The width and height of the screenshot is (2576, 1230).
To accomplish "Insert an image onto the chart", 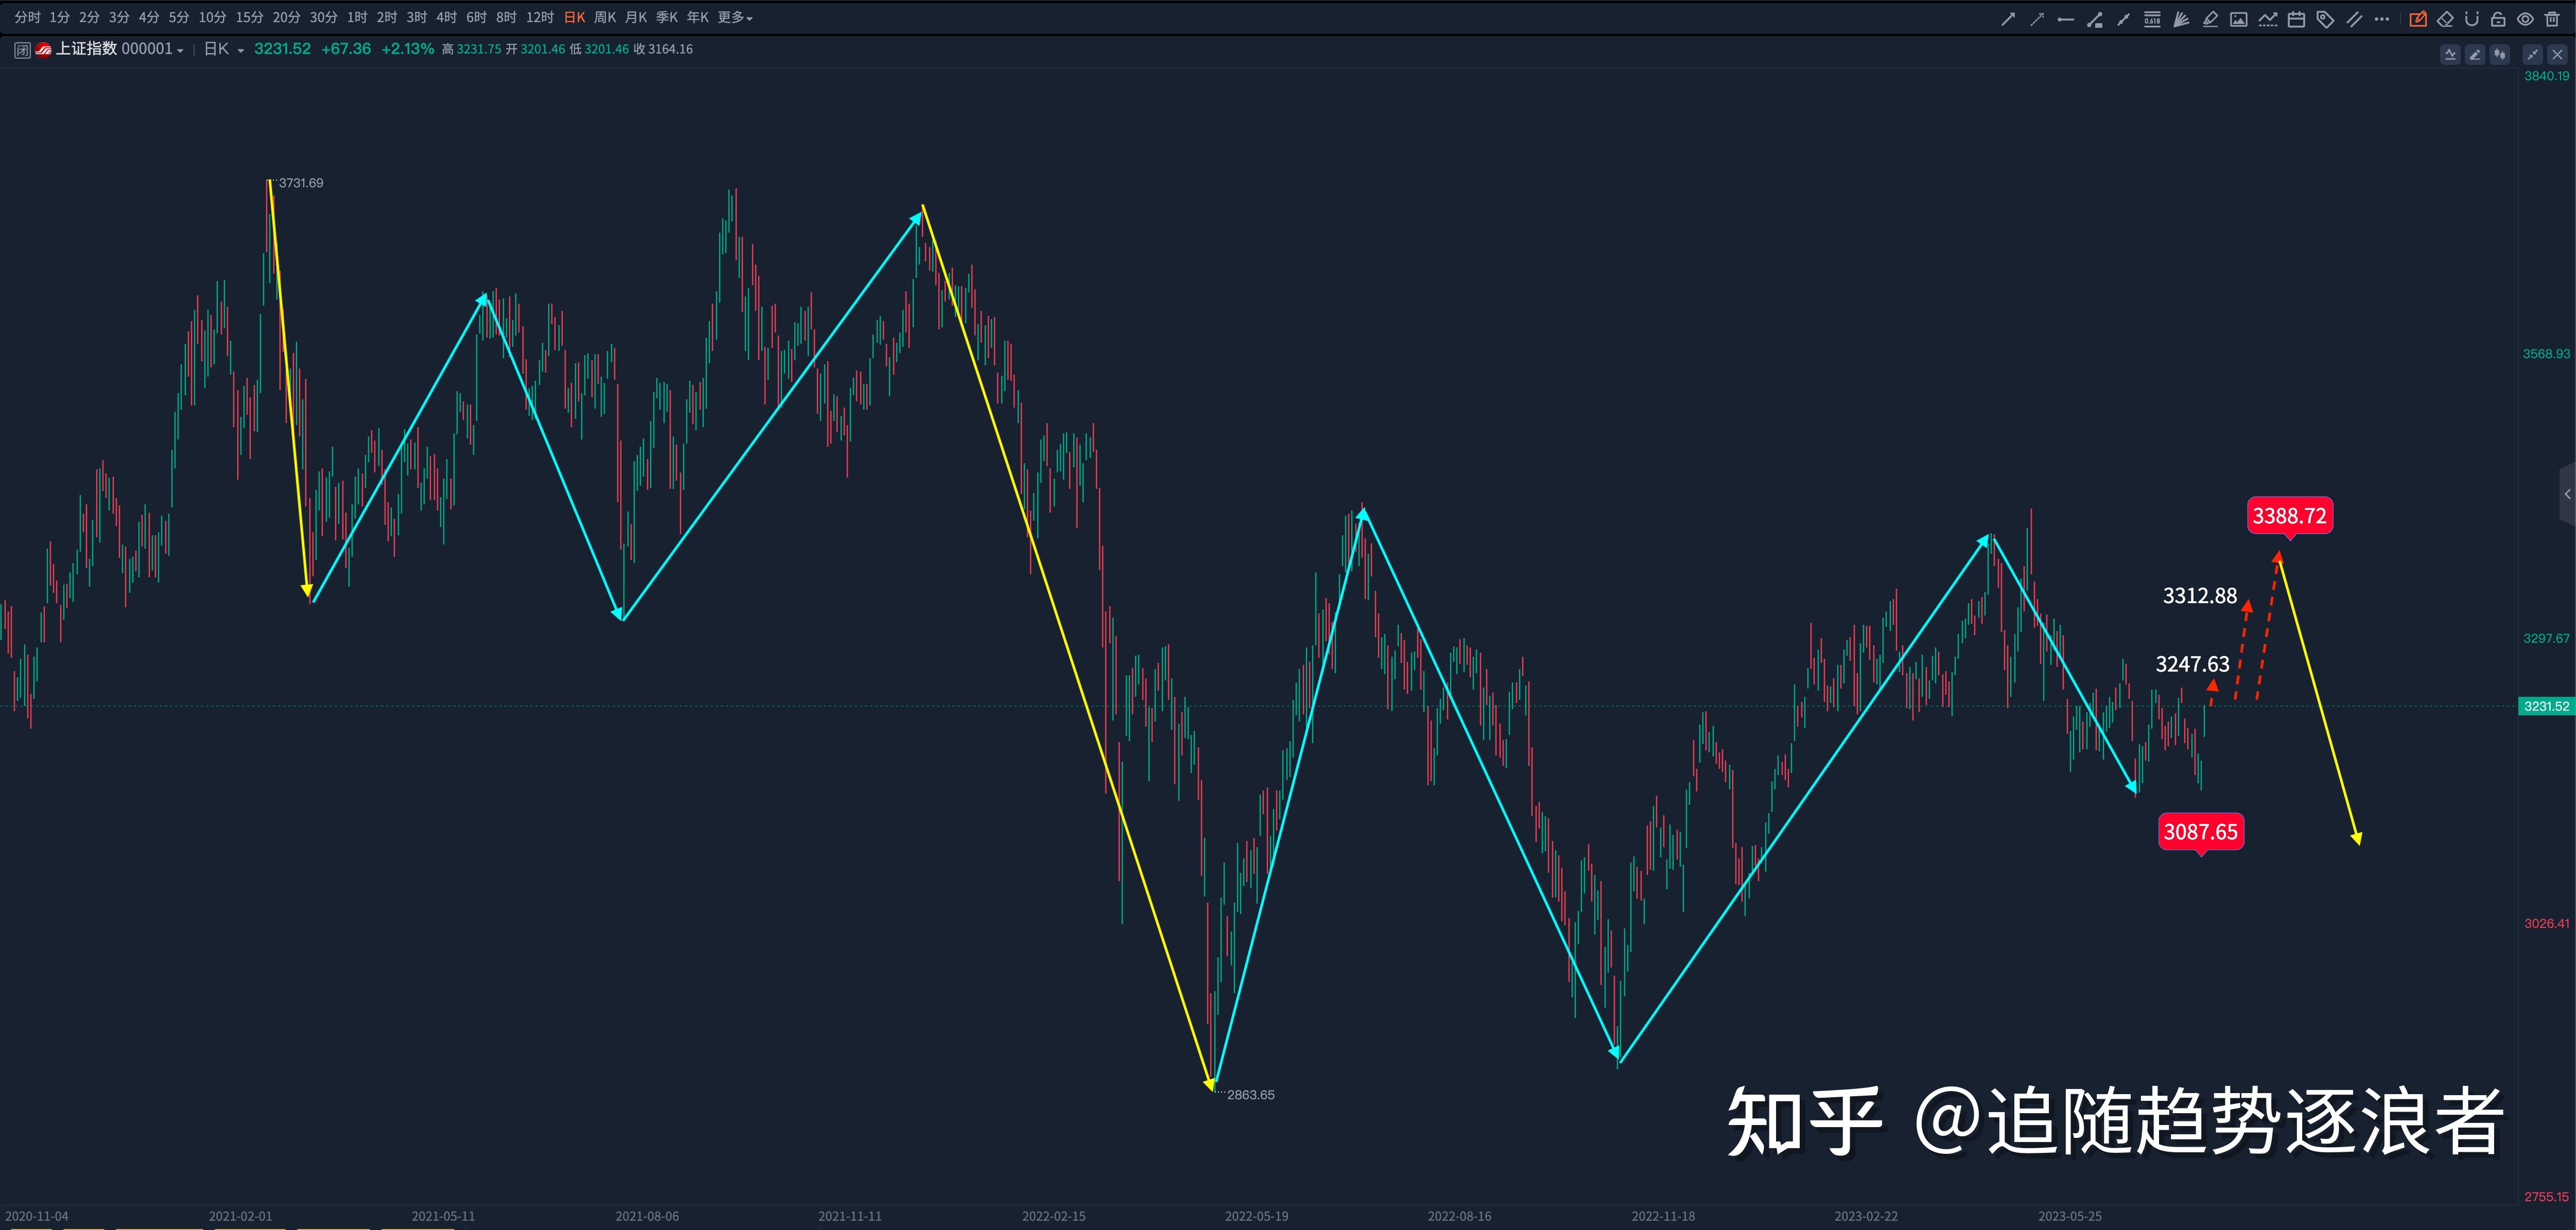I will pyautogui.click(x=2240, y=18).
